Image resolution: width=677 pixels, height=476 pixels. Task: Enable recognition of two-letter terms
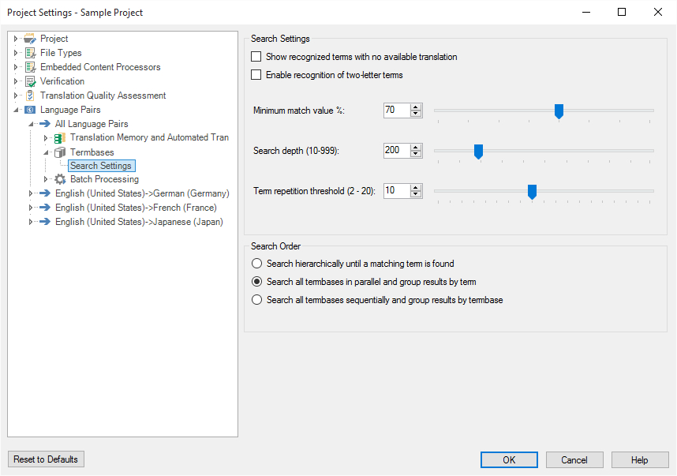tap(256, 75)
